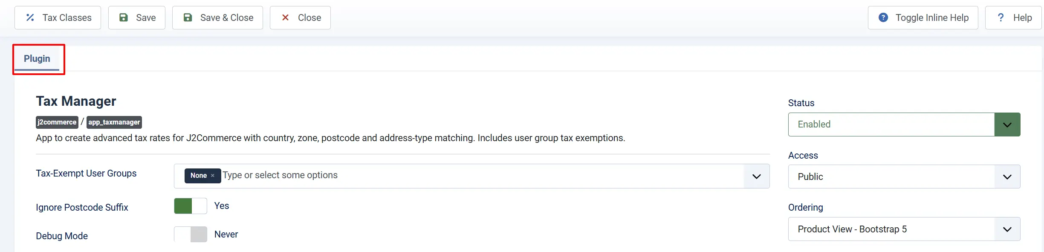The height and width of the screenshot is (252, 1044).
Task: Click the app_taxmanager badge label
Action: 114,122
